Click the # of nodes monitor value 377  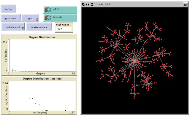[x=64, y=29]
